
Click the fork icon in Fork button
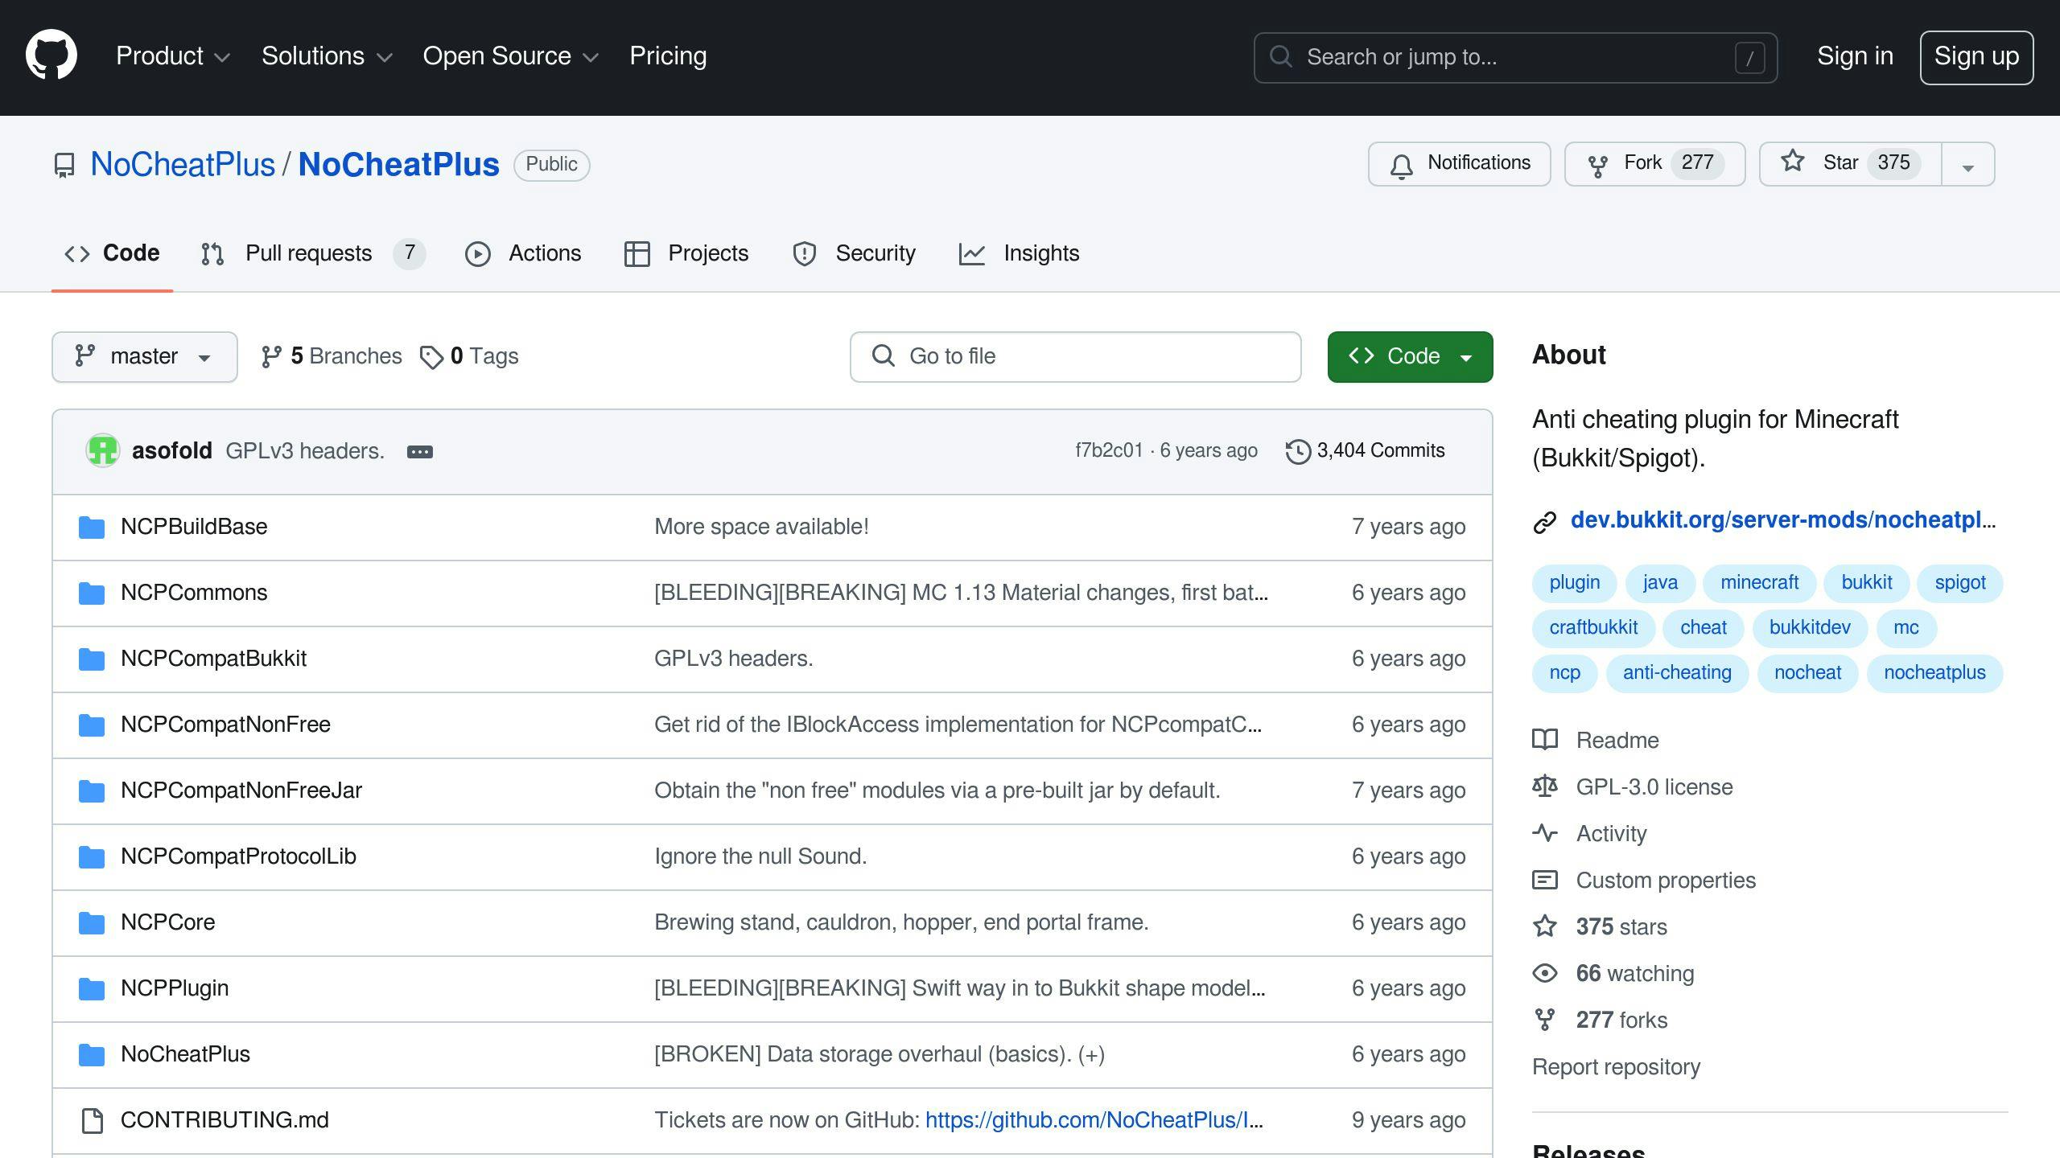[x=1598, y=165]
